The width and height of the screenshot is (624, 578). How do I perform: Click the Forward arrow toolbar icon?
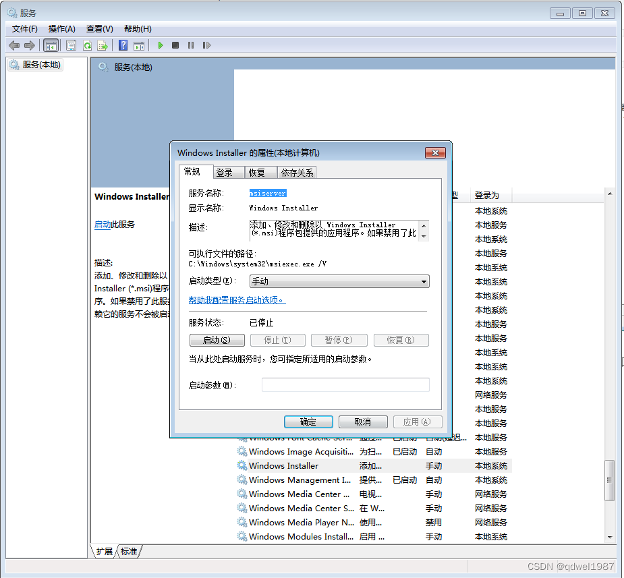coord(30,45)
